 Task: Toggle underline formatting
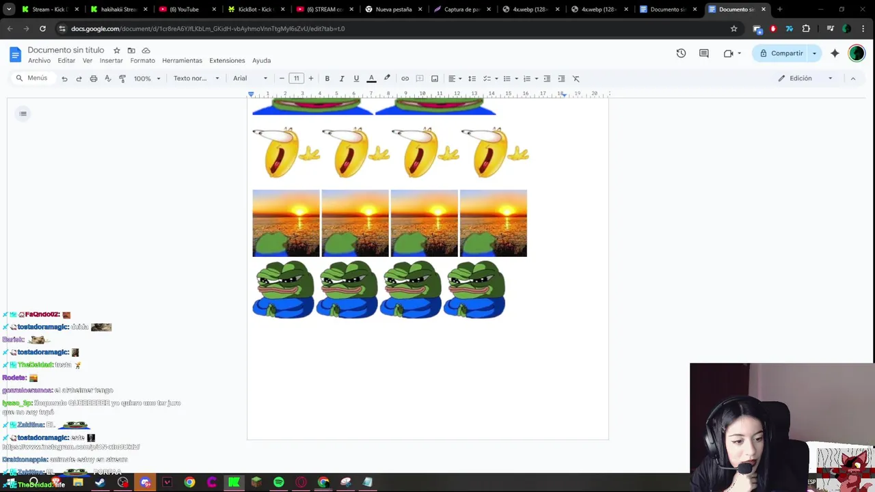pos(356,79)
